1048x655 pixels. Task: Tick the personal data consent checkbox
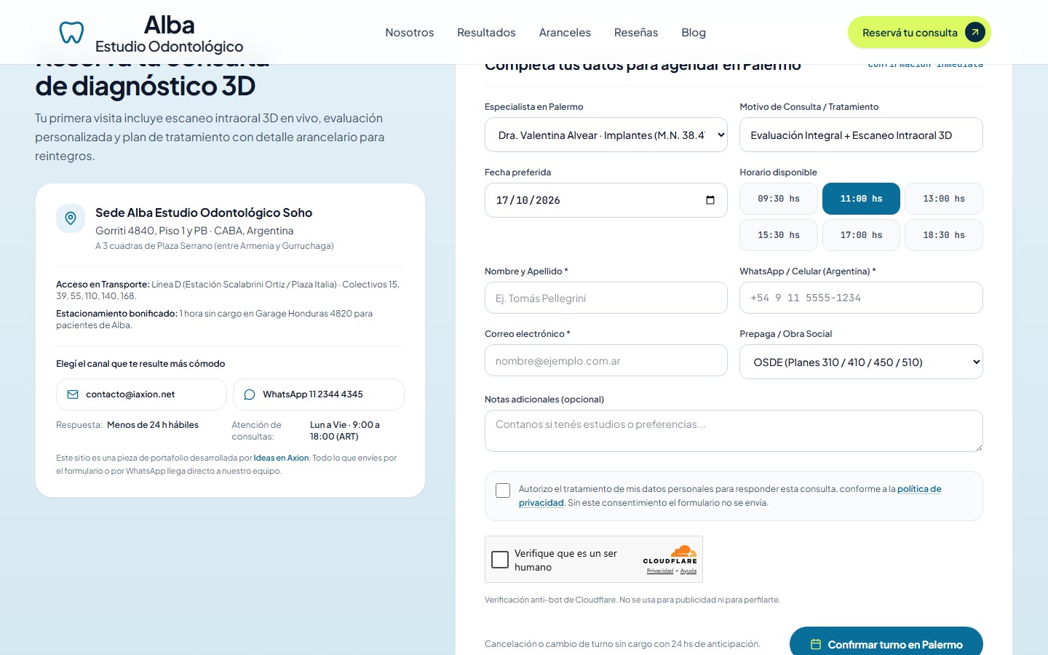click(503, 491)
